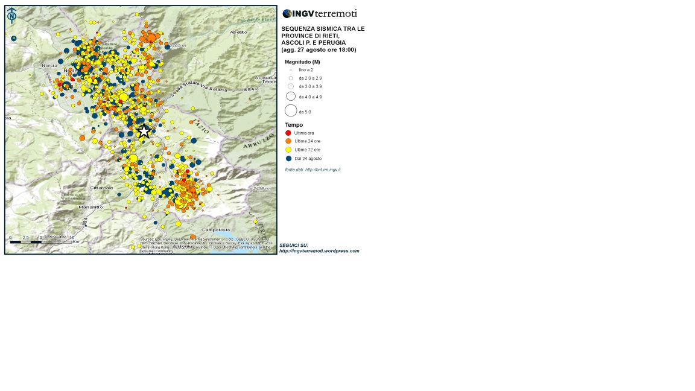This screenshot has width=695, height=391.
Task: Select the 'fino a 2' magnitude circle
Action: pyautogui.click(x=290, y=70)
